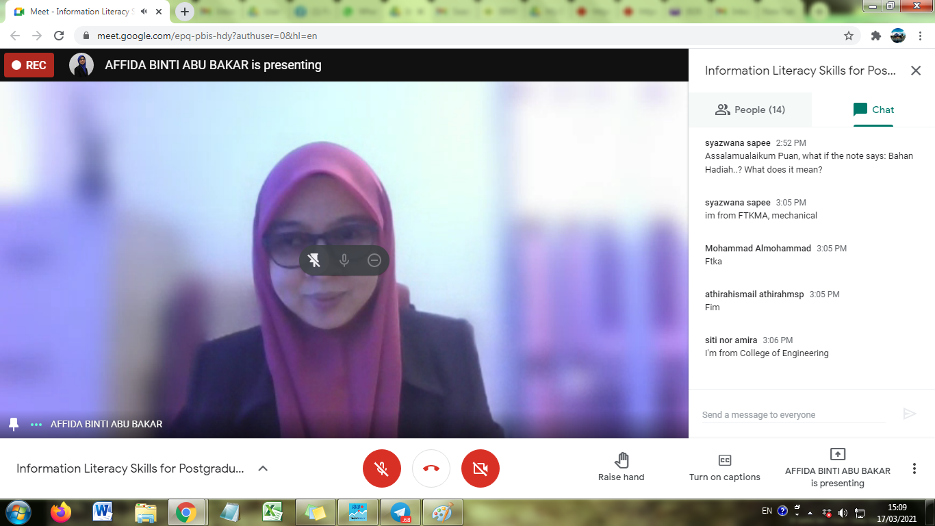Send the chat message arrow icon
Viewport: 935px width, 526px height.
click(x=910, y=414)
